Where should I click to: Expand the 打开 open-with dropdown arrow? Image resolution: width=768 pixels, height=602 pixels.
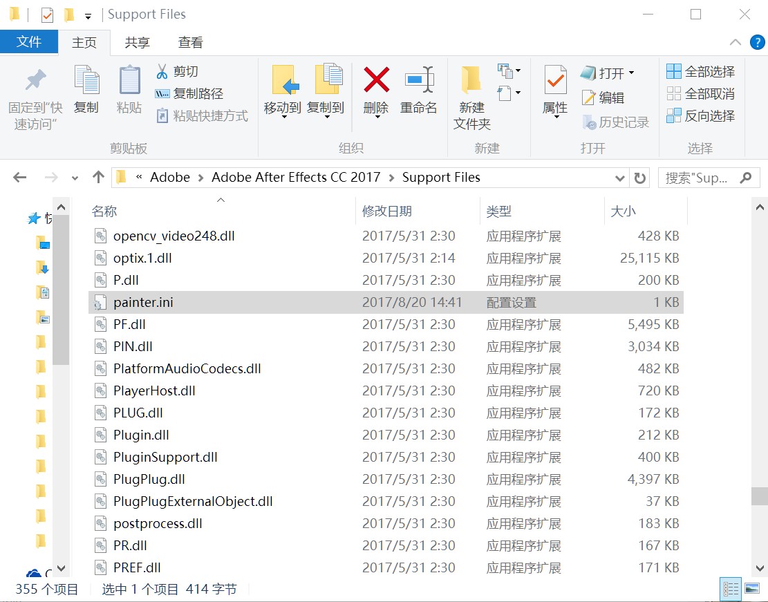632,73
